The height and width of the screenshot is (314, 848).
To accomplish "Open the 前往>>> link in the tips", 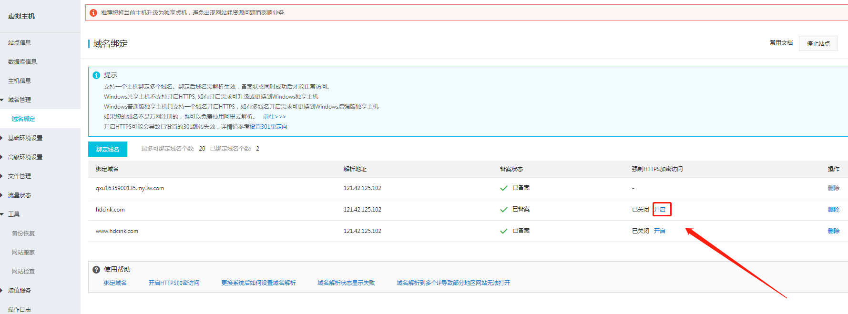I will coord(275,117).
